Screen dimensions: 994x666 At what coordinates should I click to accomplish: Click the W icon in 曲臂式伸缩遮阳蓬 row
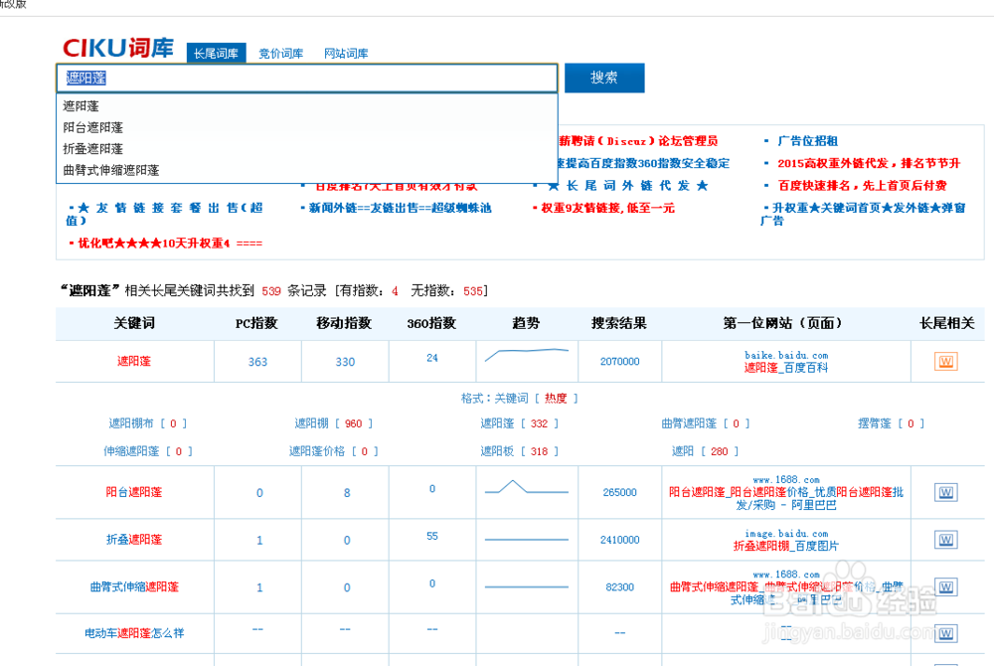pyautogui.click(x=943, y=586)
